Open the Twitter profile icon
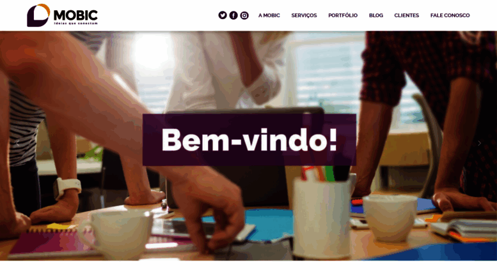The width and height of the screenshot is (497, 270). tap(223, 15)
